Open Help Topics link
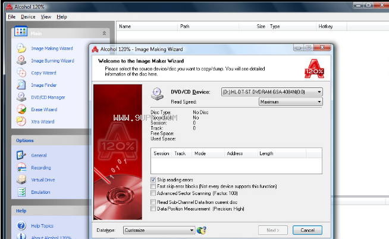Viewport: 389px width, 239px height. click(42, 226)
